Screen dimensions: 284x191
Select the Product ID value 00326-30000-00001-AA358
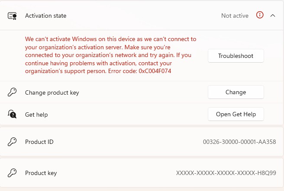(239, 142)
